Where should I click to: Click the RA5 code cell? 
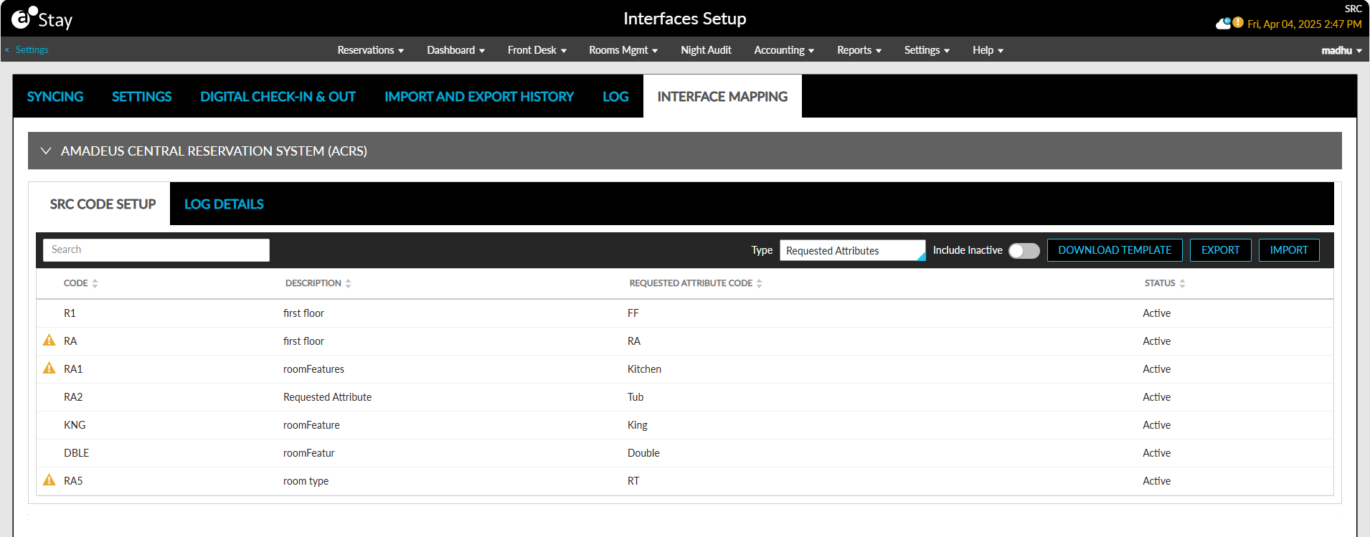tap(73, 480)
